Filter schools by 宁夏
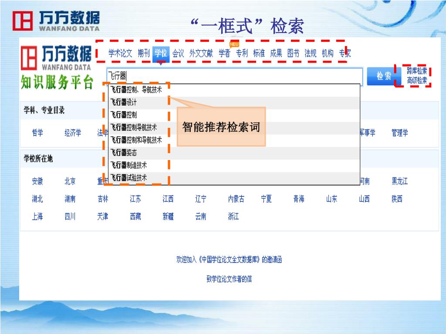446x334 pixels. click(266, 199)
